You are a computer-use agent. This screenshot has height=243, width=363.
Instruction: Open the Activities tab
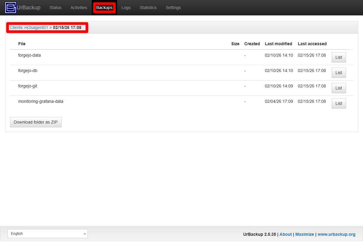pyautogui.click(x=78, y=8)
